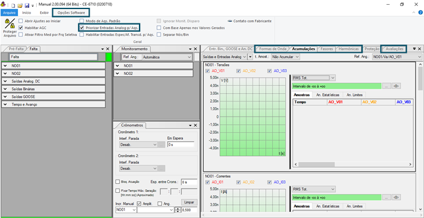
Task: Click the green status indicator beside Falta
Action: click(x=108, y=57)
